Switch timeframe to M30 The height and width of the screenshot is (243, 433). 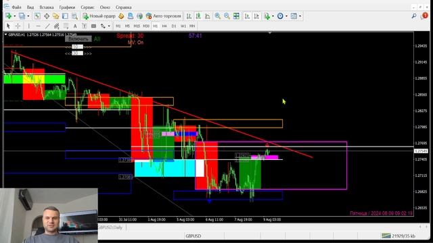[146, 26]
